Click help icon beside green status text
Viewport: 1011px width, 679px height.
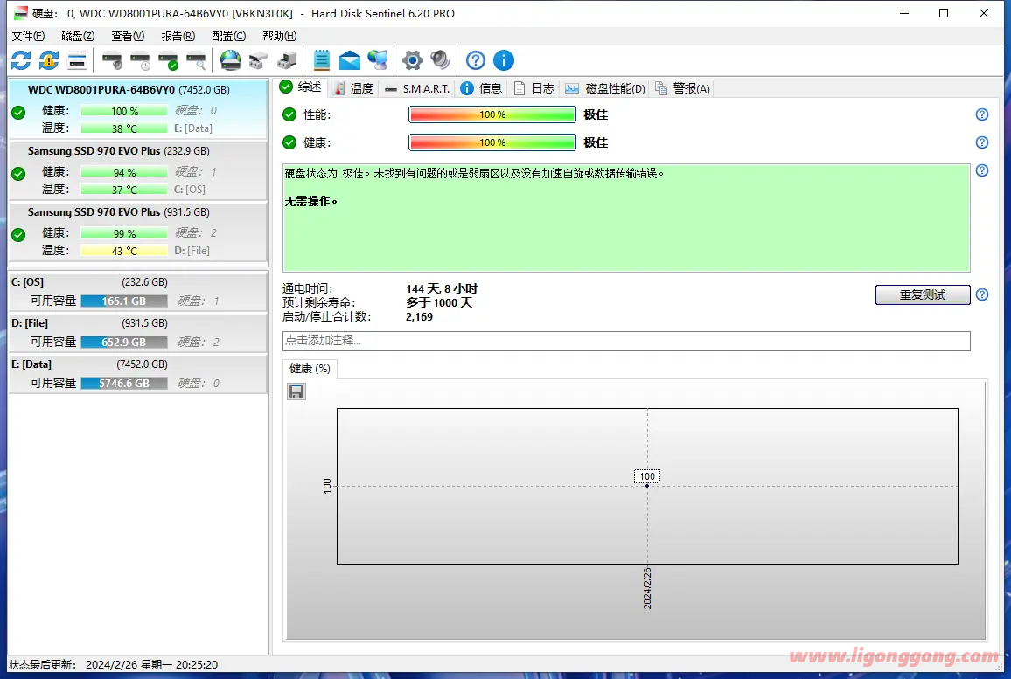(982, 170)
